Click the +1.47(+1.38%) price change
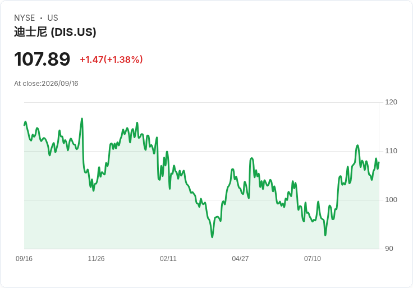Screen dimensions: 413x288 pos(111,60)
